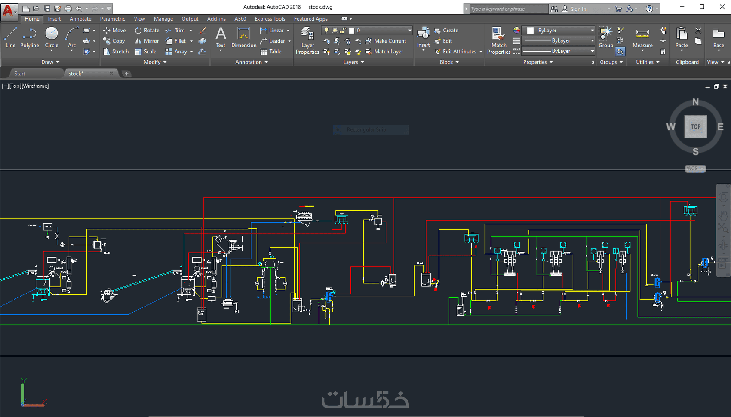Launch the Match Properties tool
The height and width of the screenshot is (417, 731).
tap(499, 40)
